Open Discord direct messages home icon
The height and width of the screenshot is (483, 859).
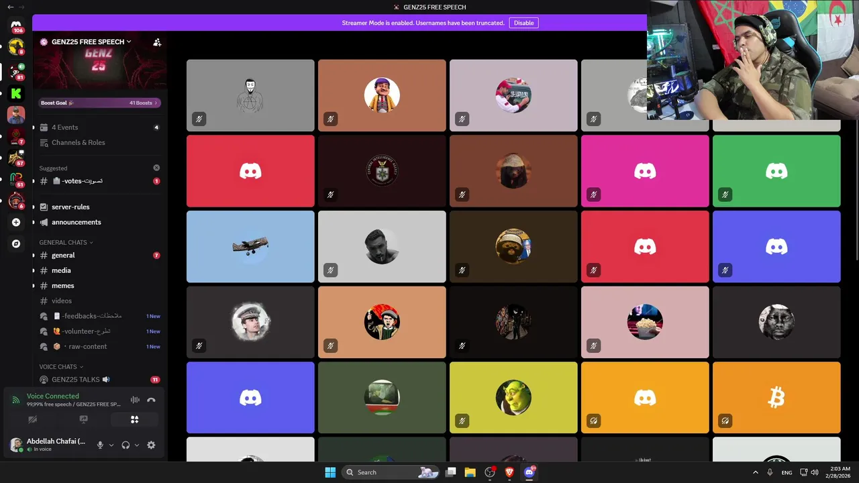click(x=16, y=25)
